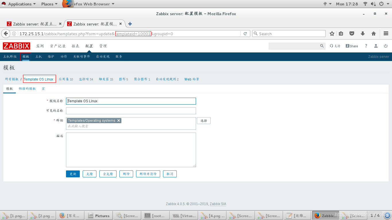392x220 pixels.
Task: Click the volume tray icon
Action: 373,4
